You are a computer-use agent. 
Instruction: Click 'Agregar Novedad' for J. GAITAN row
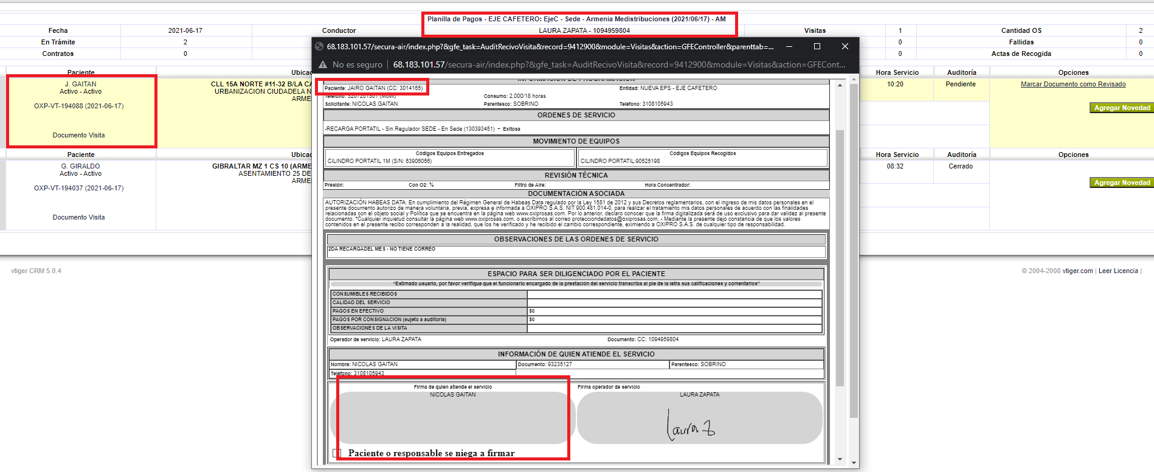coord(1122,108)
